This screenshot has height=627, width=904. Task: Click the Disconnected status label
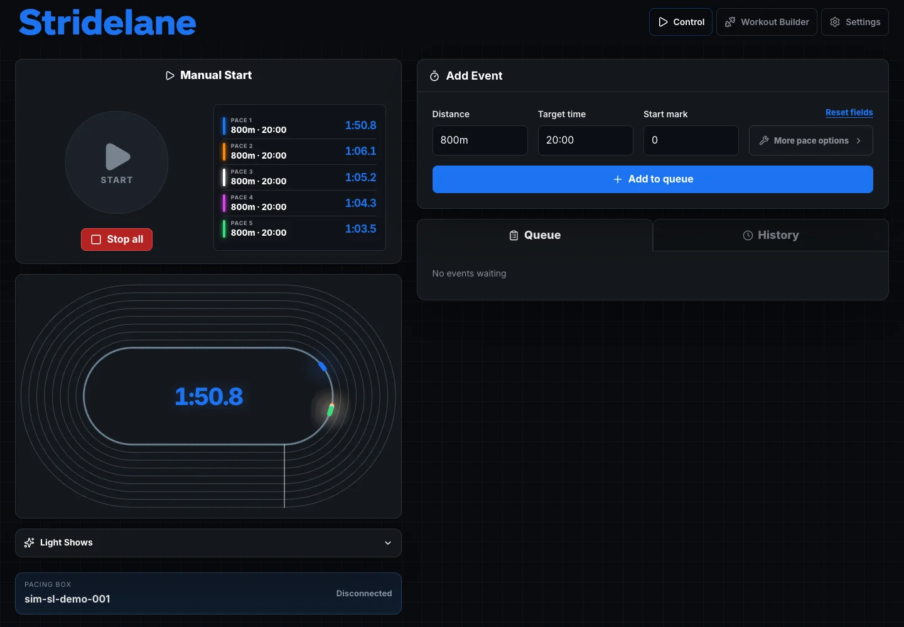(364, 593)
